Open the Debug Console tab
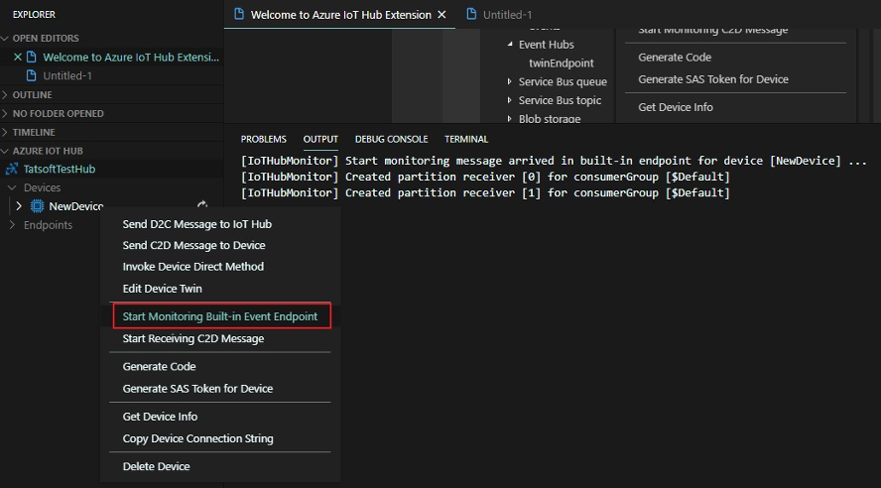This screenshot has height=488, width=881. 391,139
